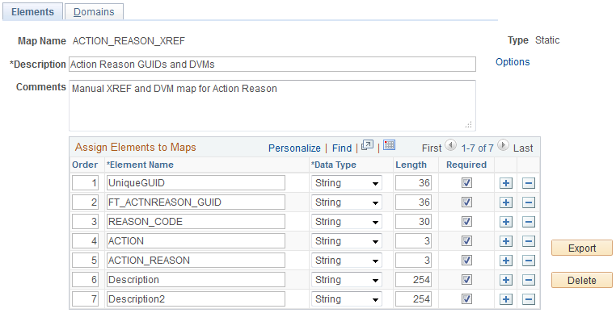This screenshot has width=616, height=313.
Task: Click the Export button
Action: coord(582,248)
